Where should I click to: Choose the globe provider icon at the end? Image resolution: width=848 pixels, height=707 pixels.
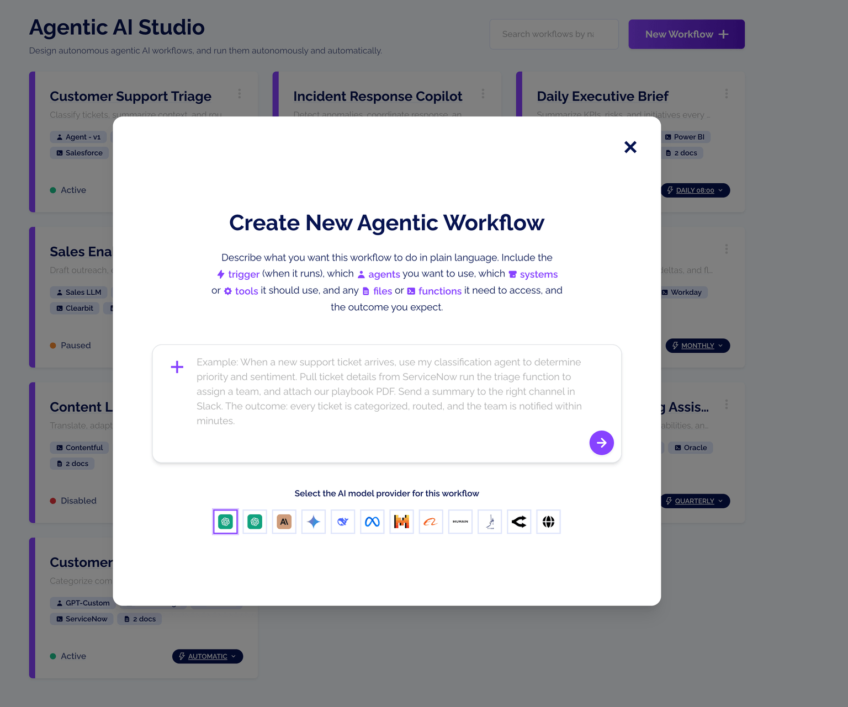[548, 522]
